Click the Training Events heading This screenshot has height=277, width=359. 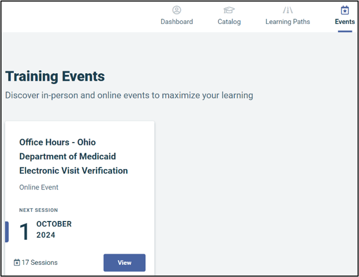pyautogui.click(x=55, y=76)
